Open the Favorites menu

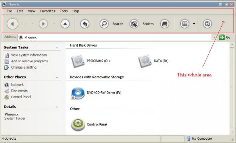(x=48, y=11)
